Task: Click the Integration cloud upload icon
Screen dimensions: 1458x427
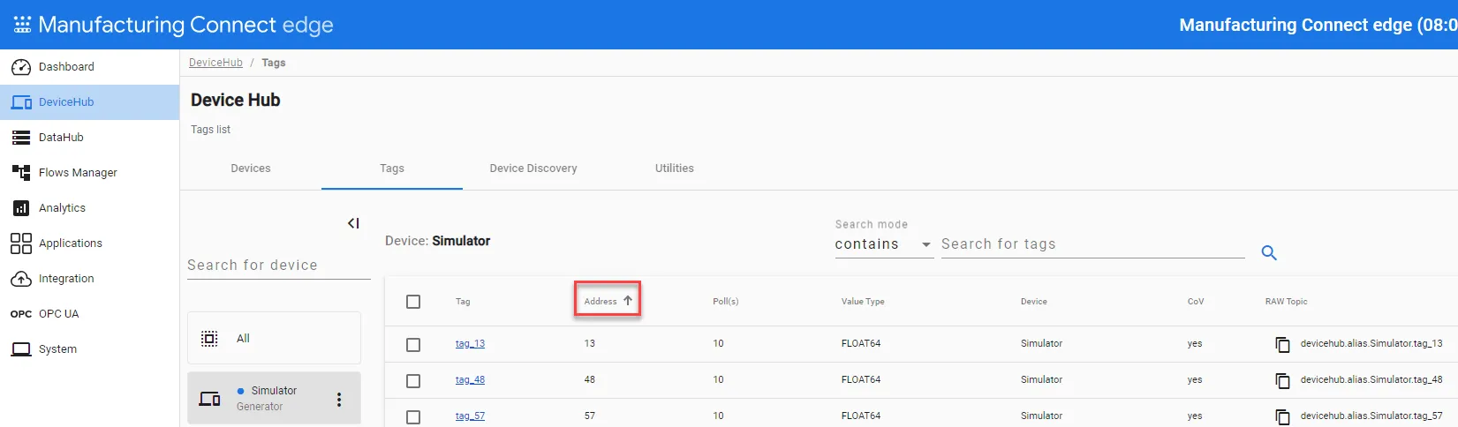Action: click(21, 279)
